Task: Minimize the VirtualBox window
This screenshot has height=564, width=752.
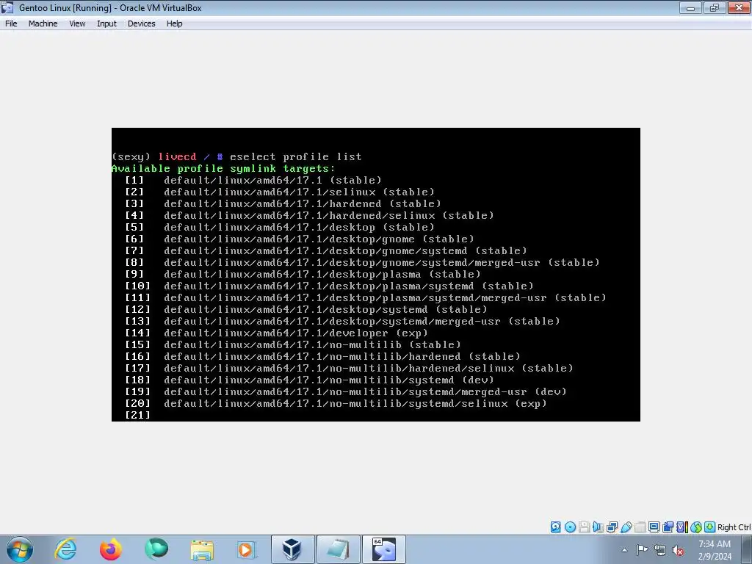Action: [x=690, y=7]
